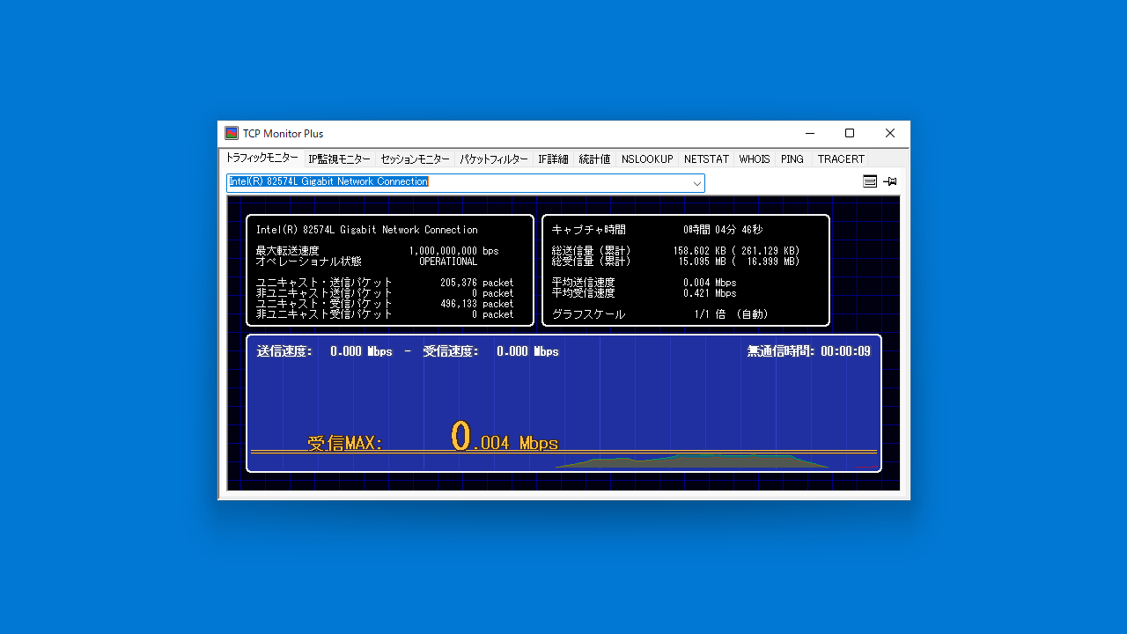Screen dimensions: 1127x634
Task: Switch to the パケットフィルター tab
Action: click(494, 159)
